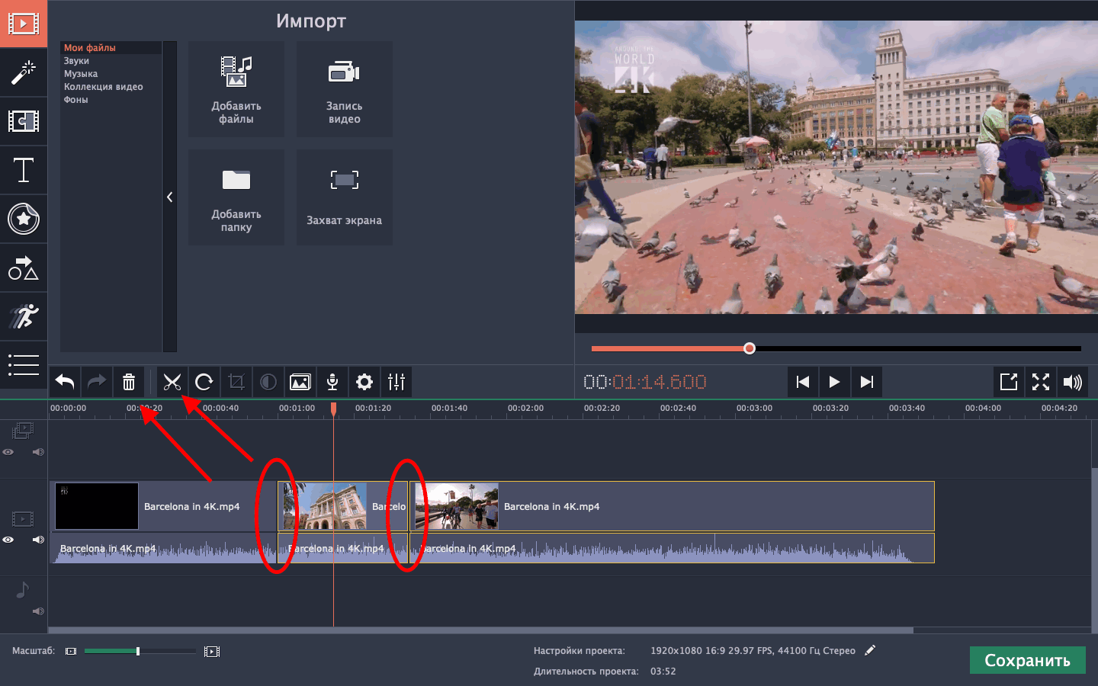Edit project settings with pencil icon

click(x=870, y=650)
